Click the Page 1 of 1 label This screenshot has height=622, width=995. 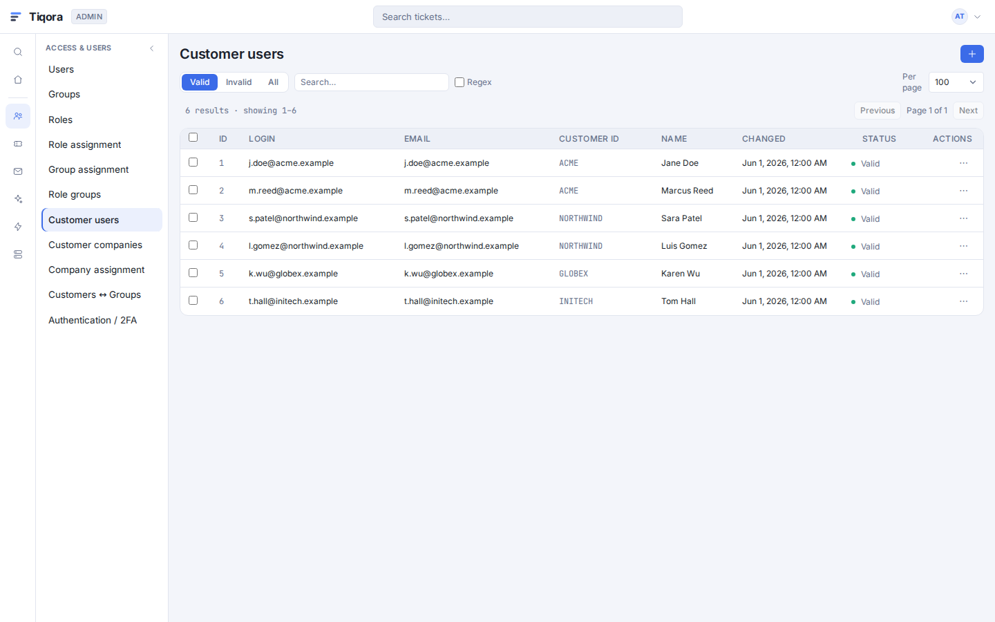pos(927,111)
